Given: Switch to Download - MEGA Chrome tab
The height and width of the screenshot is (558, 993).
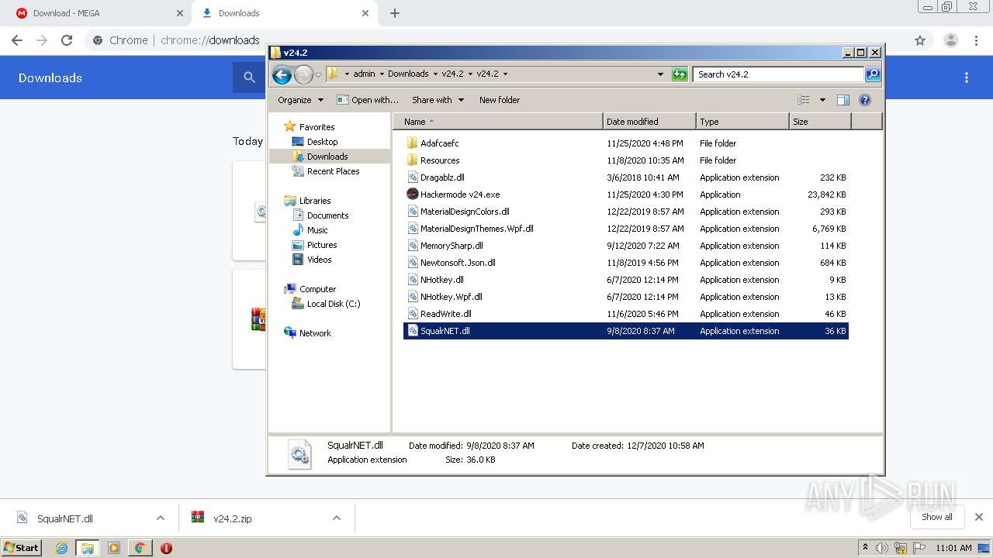Looking at the screenshot, I should click(x=98, y=13).
